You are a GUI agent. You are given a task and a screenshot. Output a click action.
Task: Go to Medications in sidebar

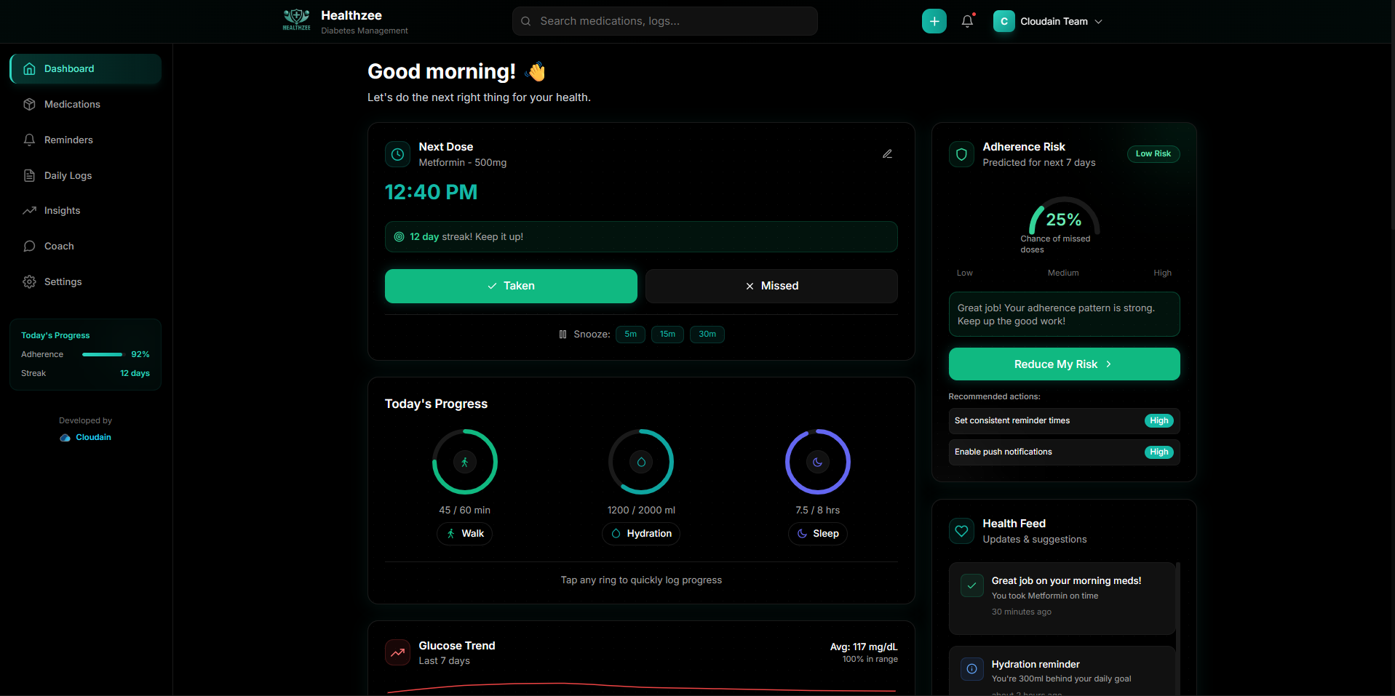click(x=72, y=105)
